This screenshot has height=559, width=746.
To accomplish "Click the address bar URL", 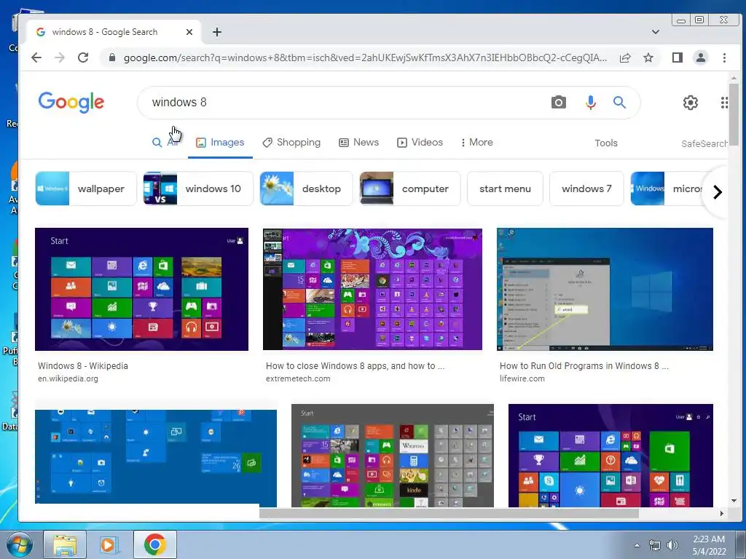I will 365,58.
